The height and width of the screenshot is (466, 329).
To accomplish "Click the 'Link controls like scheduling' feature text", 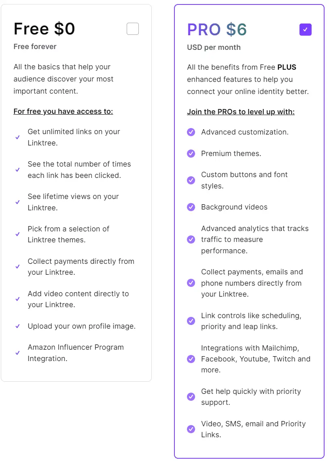I will [x=251, y=321].
